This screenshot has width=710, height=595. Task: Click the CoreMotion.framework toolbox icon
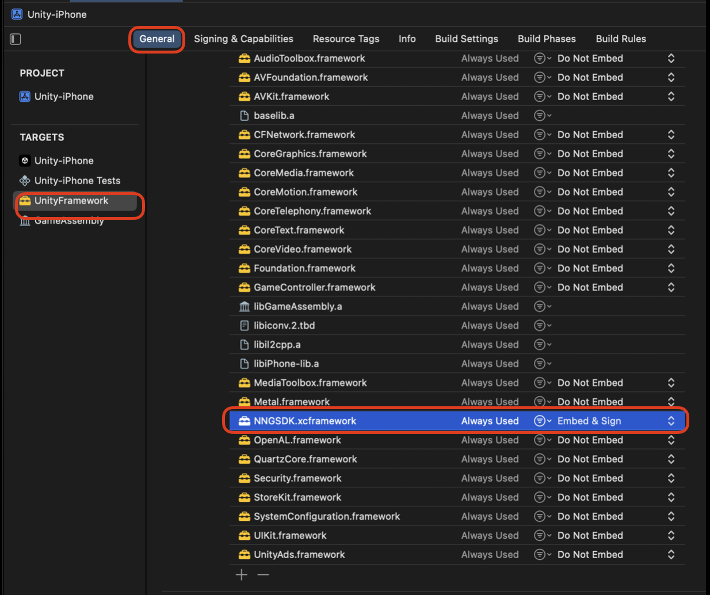[x=245, y=192]
